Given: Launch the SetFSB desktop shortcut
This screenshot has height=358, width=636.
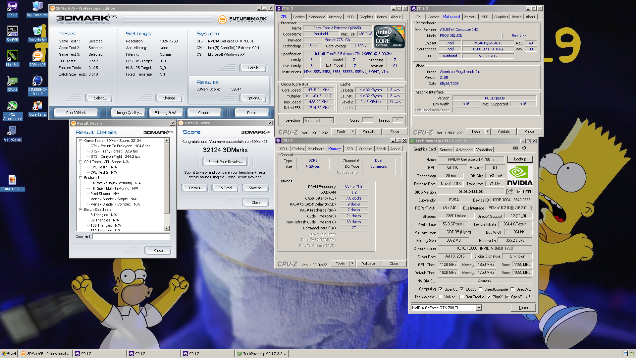Looking at the screenshot, I should click(12, 33).
